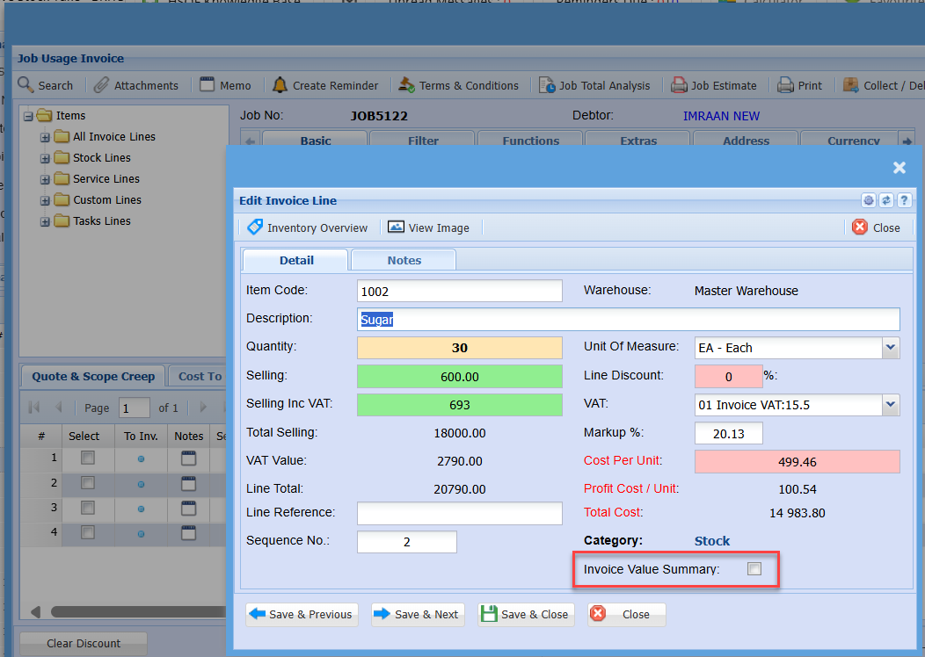This screenshot has height=657, width=925.
Task: Open Inventory Overview in Edit Invoice Line
Action: pos(308,227)
